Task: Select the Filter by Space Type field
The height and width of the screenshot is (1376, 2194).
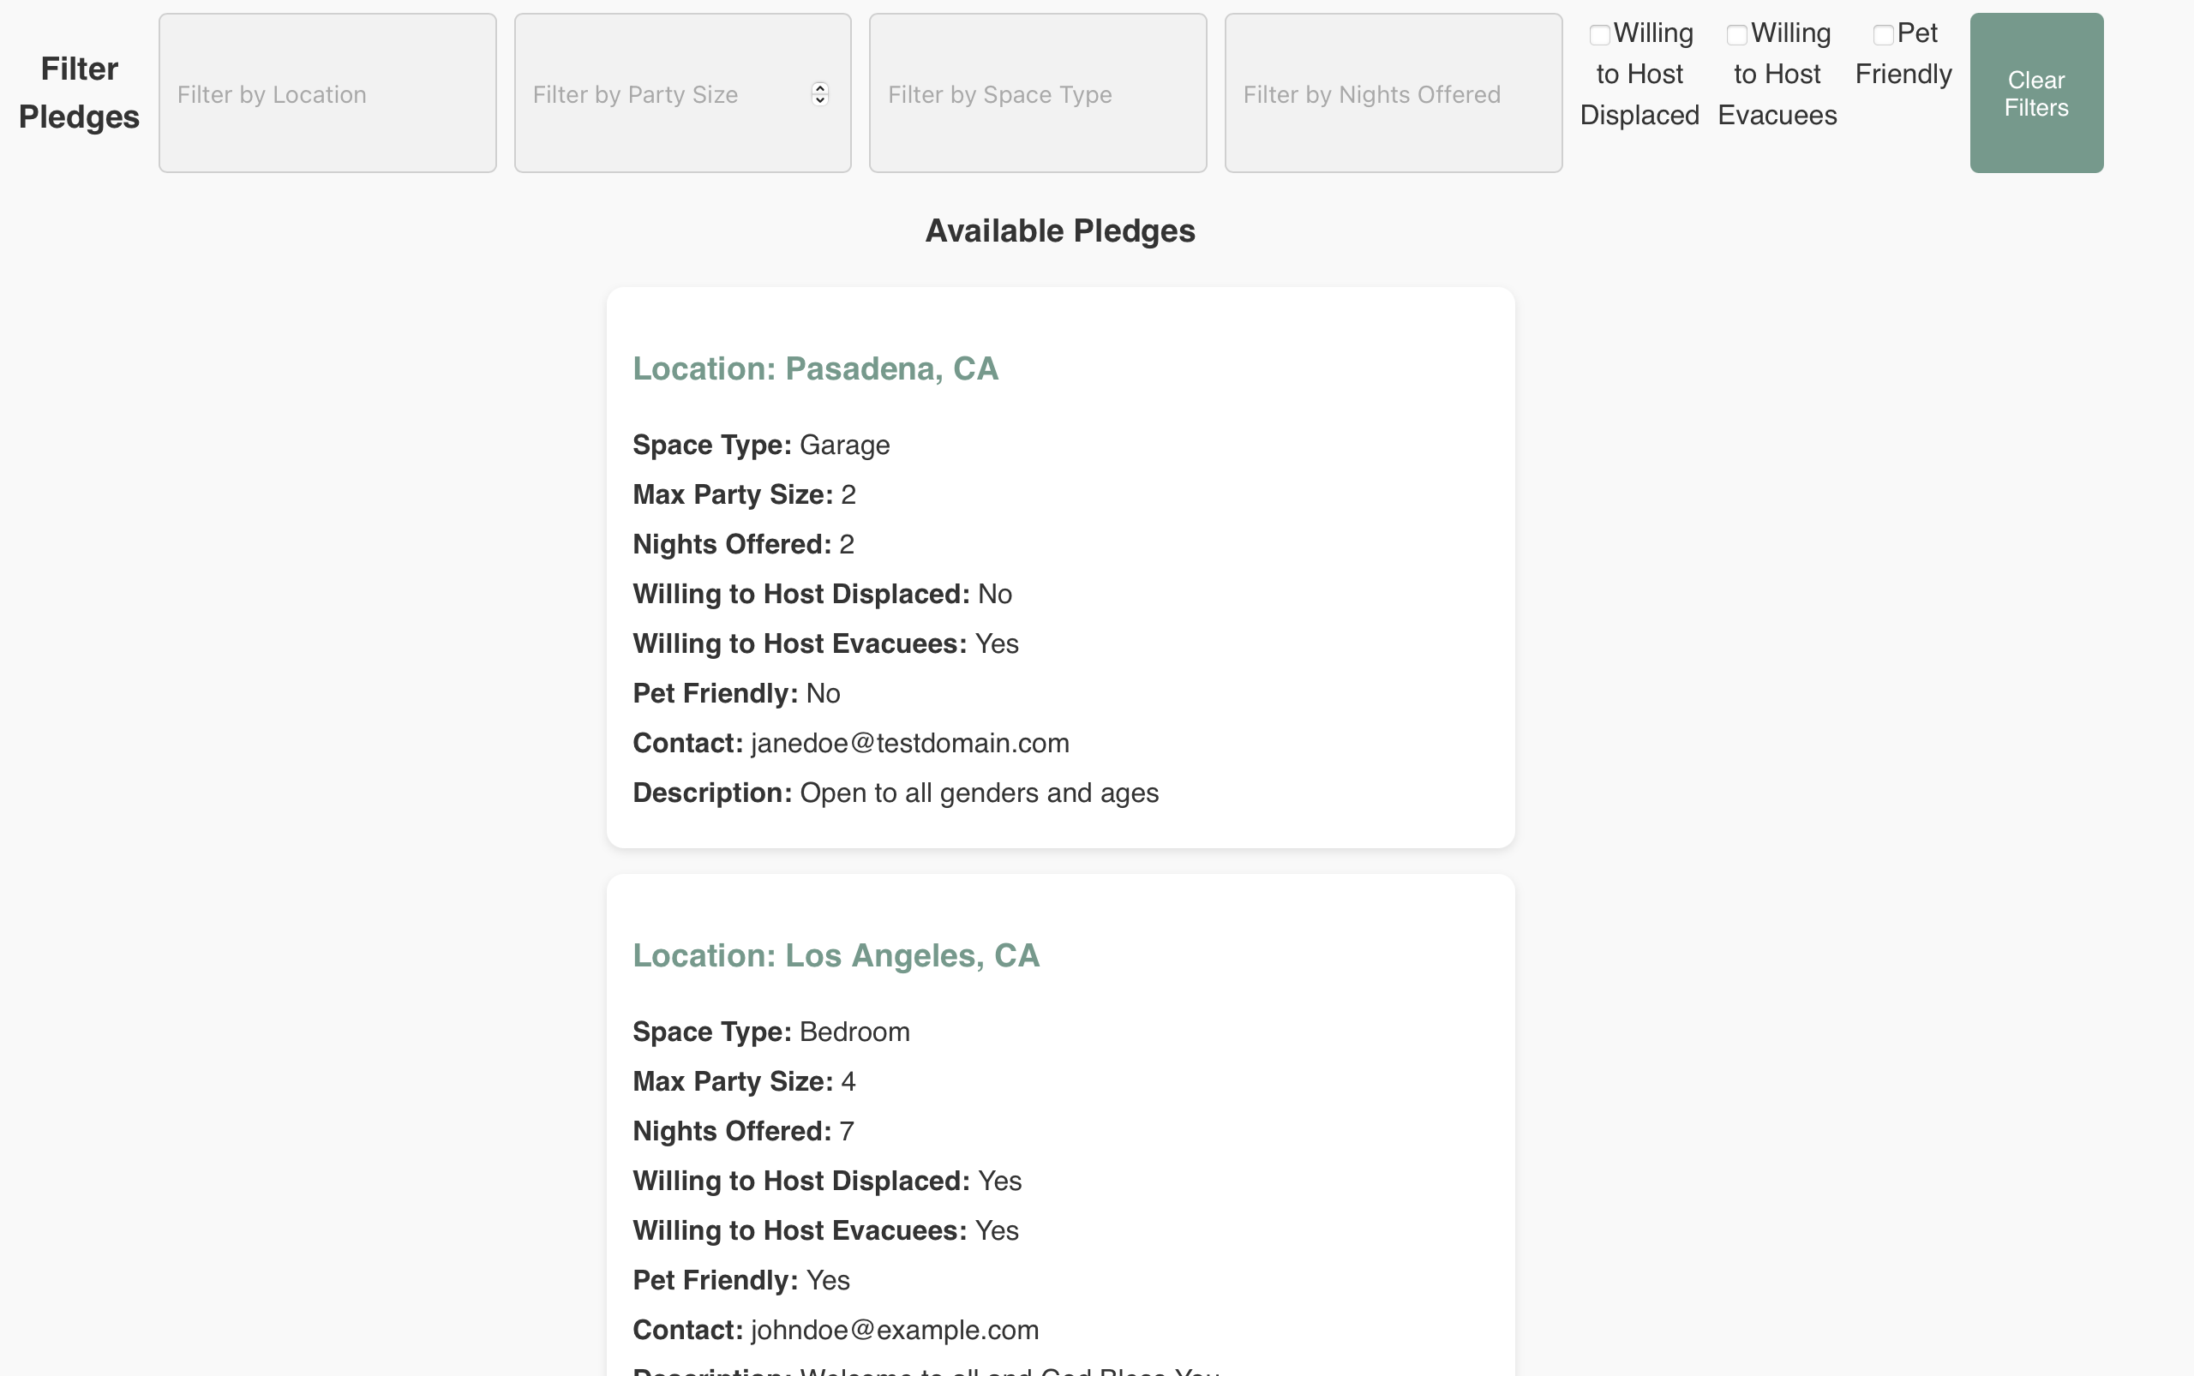Action: tap(1037, 93)
